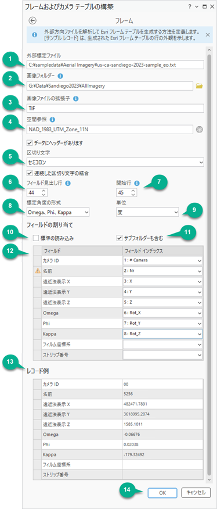Click the info icon beside 空間参照
This screenshot has height=509, width=217.
[x=53, y=120]
